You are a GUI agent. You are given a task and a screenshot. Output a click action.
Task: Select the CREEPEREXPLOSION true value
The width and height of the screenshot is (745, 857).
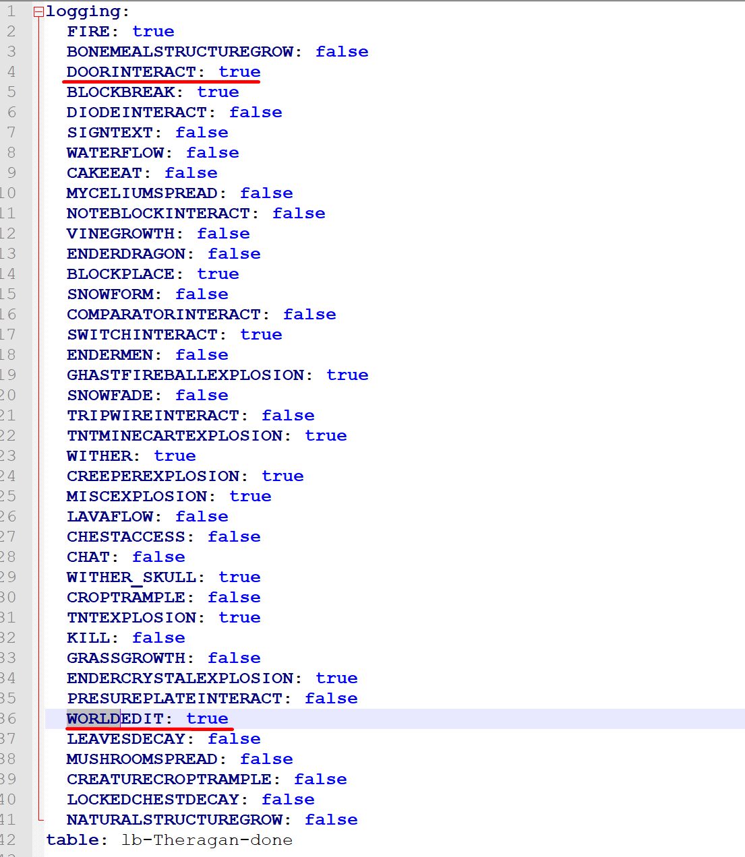point(282,476)
